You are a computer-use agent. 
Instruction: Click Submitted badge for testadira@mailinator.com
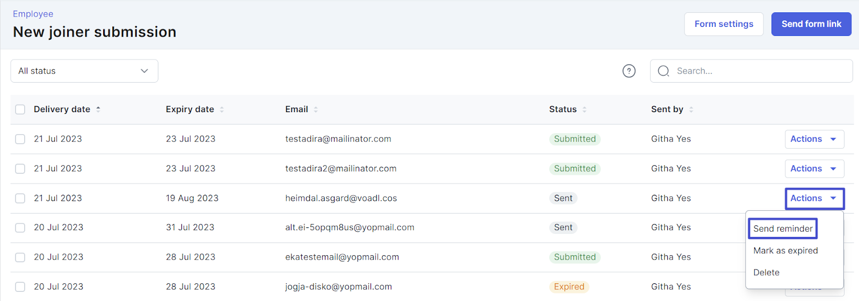(574, 139)
